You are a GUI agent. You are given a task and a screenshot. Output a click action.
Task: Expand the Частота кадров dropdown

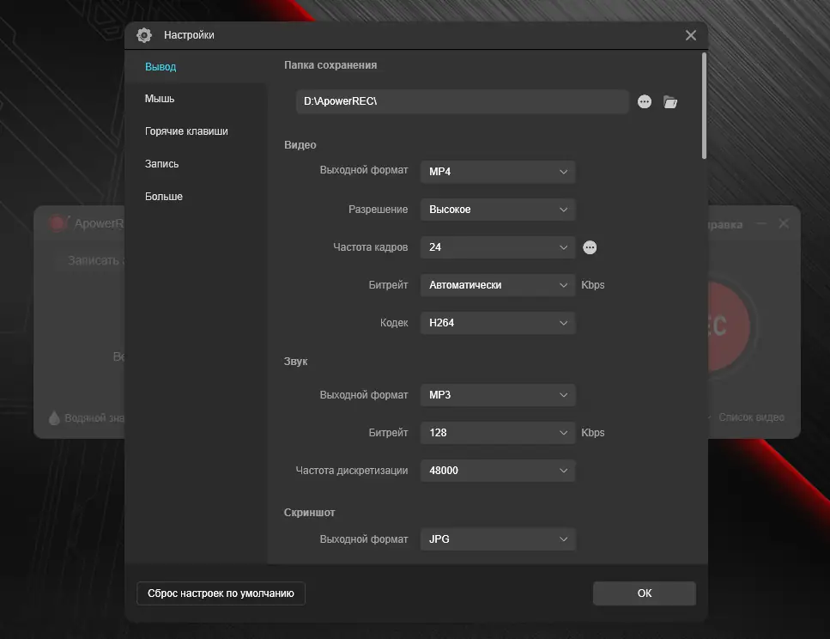click(x=498, y=247)
